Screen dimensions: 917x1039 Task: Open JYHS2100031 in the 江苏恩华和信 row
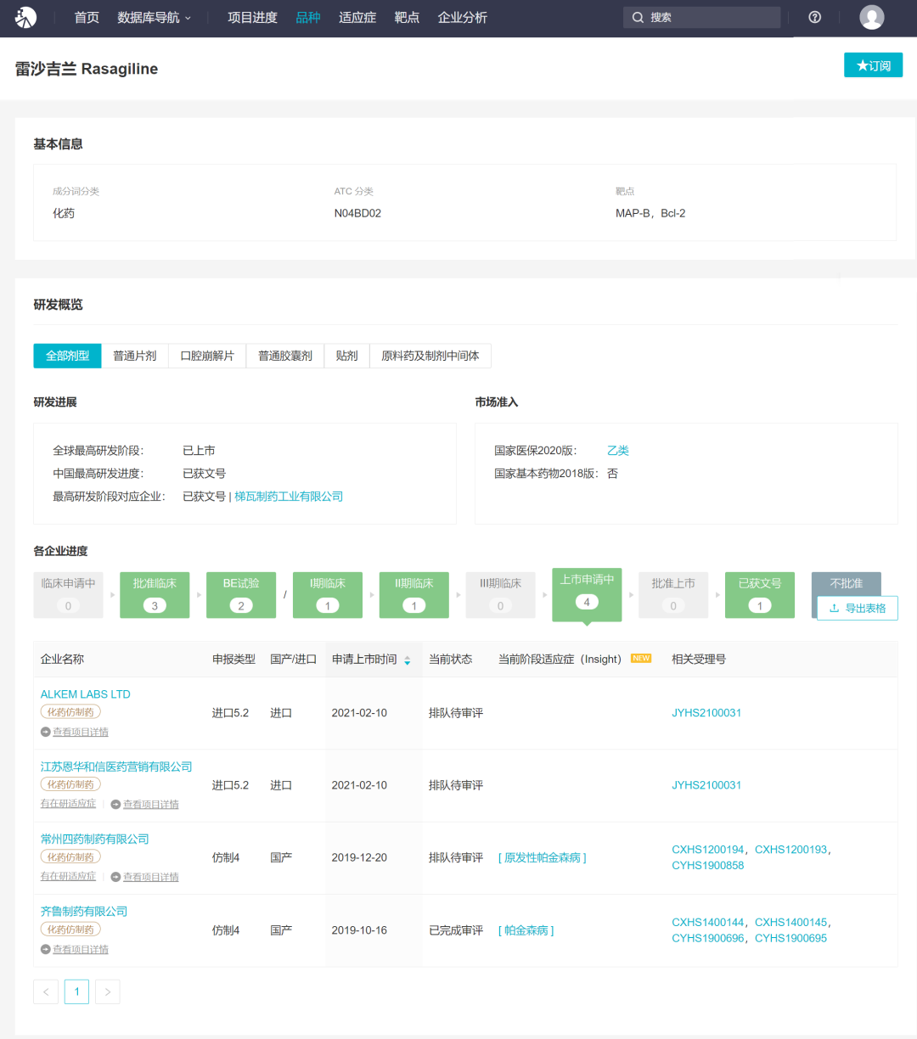(x=706, y=785)
